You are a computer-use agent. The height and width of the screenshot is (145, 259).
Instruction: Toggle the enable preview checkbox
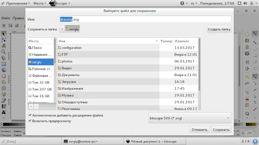pos(30,121)
